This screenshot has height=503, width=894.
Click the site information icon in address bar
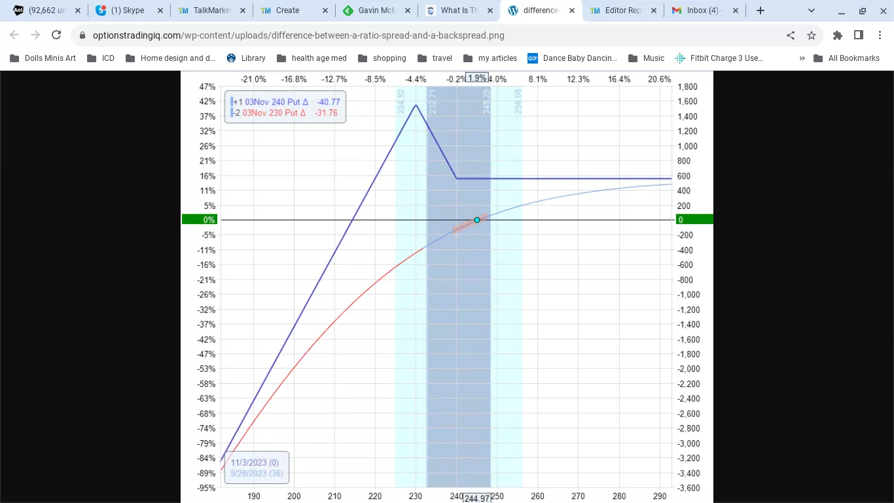point(82,35)
